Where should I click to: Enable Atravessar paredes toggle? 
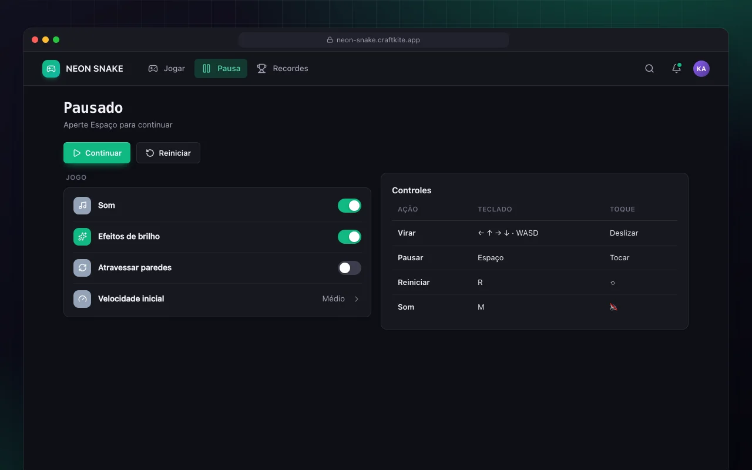tap(350, 268)
